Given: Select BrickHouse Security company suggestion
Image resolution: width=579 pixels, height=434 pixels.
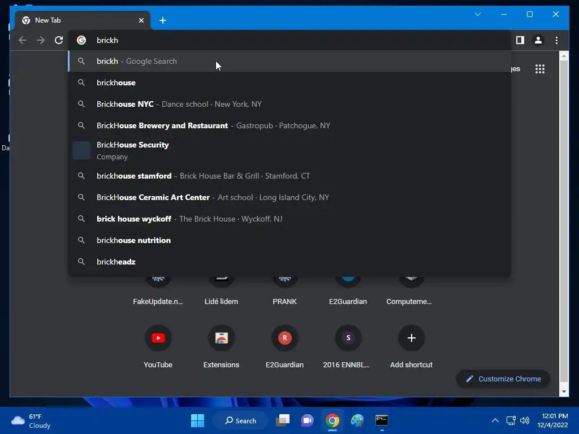Looking at the screenshot, I should [x=289, y=150].
